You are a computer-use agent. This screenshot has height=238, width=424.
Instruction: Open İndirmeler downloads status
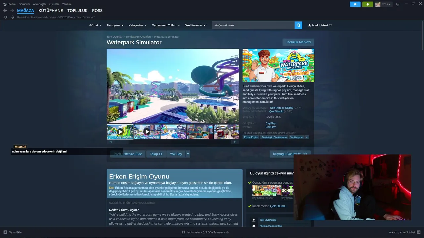(205, 232)
